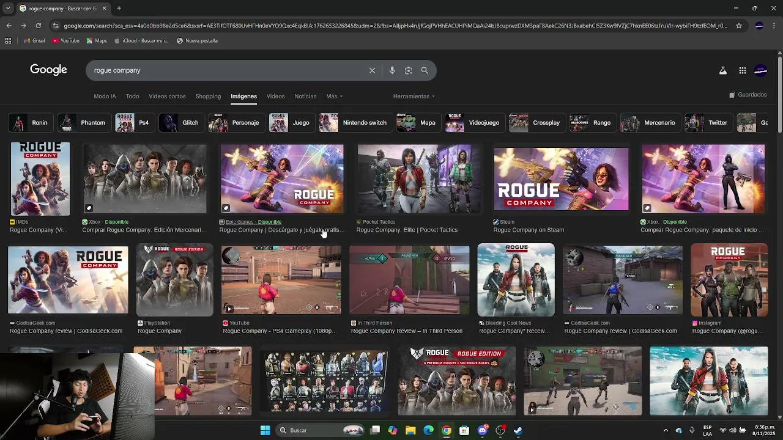
Task: Open the Google apps grid icon
Action: [x=743, y=70]
